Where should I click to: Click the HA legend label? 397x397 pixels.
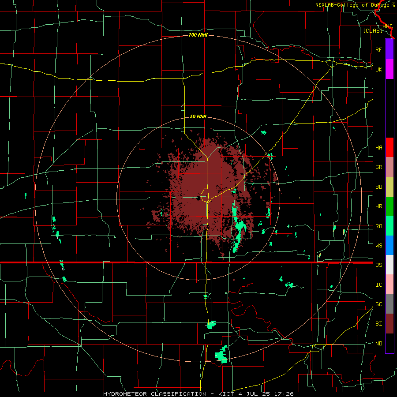[x=378, y=148]
